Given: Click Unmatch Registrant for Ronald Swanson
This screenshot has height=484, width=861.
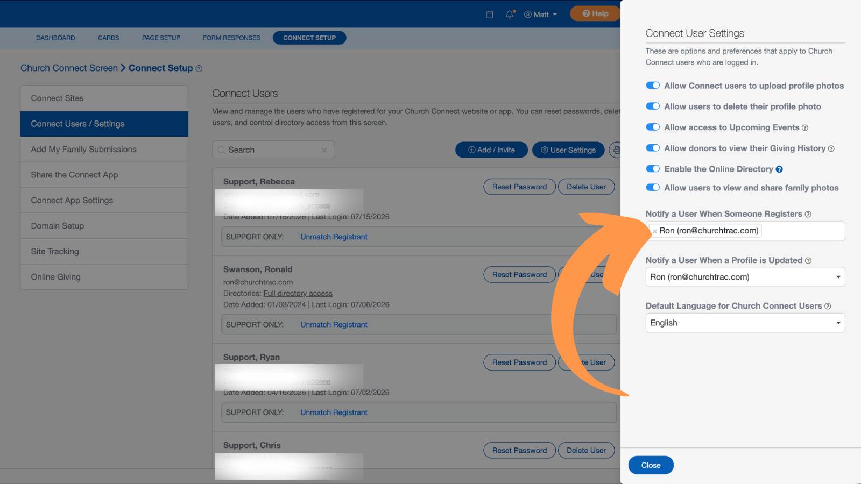Looking at the screenshot, I should 334,325.
